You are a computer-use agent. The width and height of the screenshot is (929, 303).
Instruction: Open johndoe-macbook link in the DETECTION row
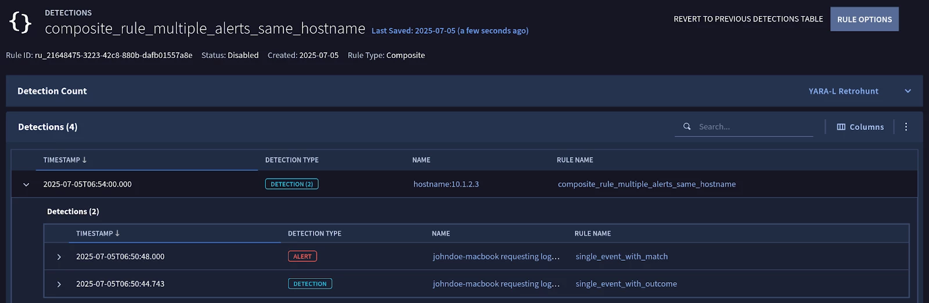click(x=496, y=284)
